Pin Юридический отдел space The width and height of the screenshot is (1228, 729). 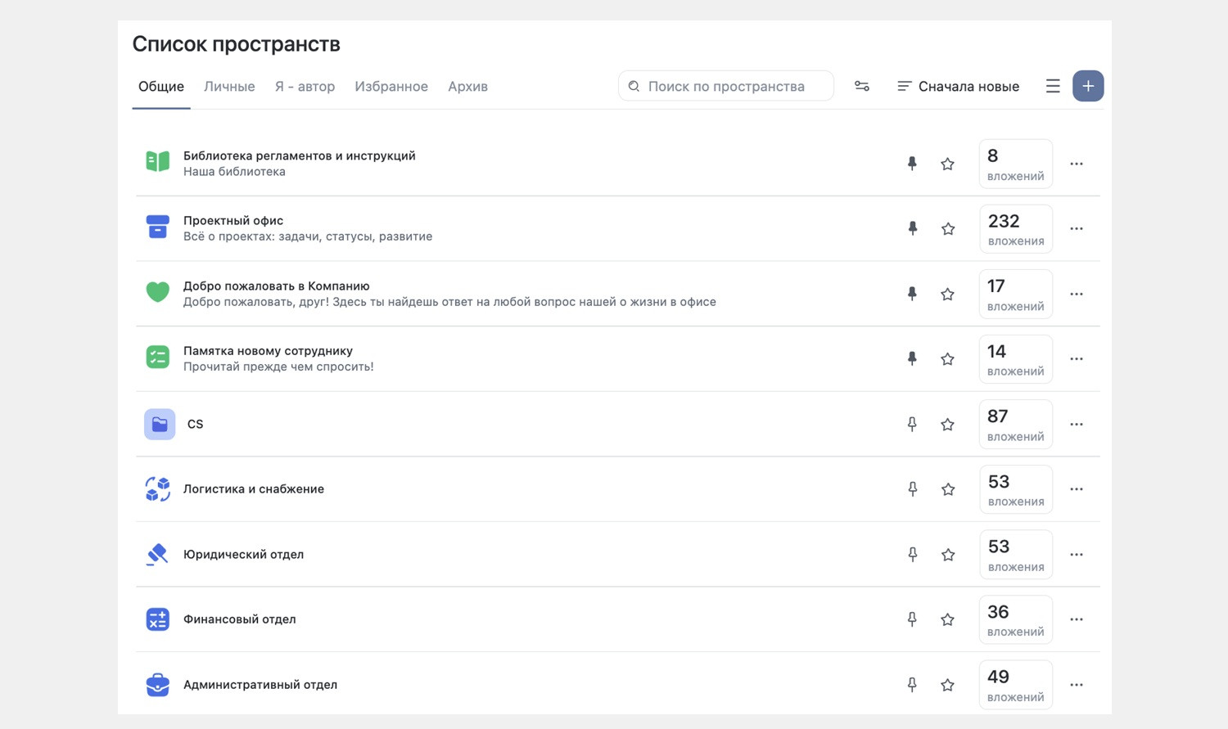(912, 554)
